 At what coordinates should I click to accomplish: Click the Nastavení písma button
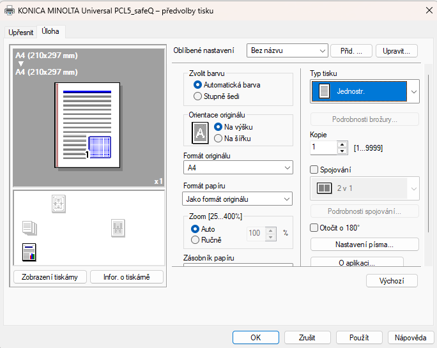[x=364, y=245]
